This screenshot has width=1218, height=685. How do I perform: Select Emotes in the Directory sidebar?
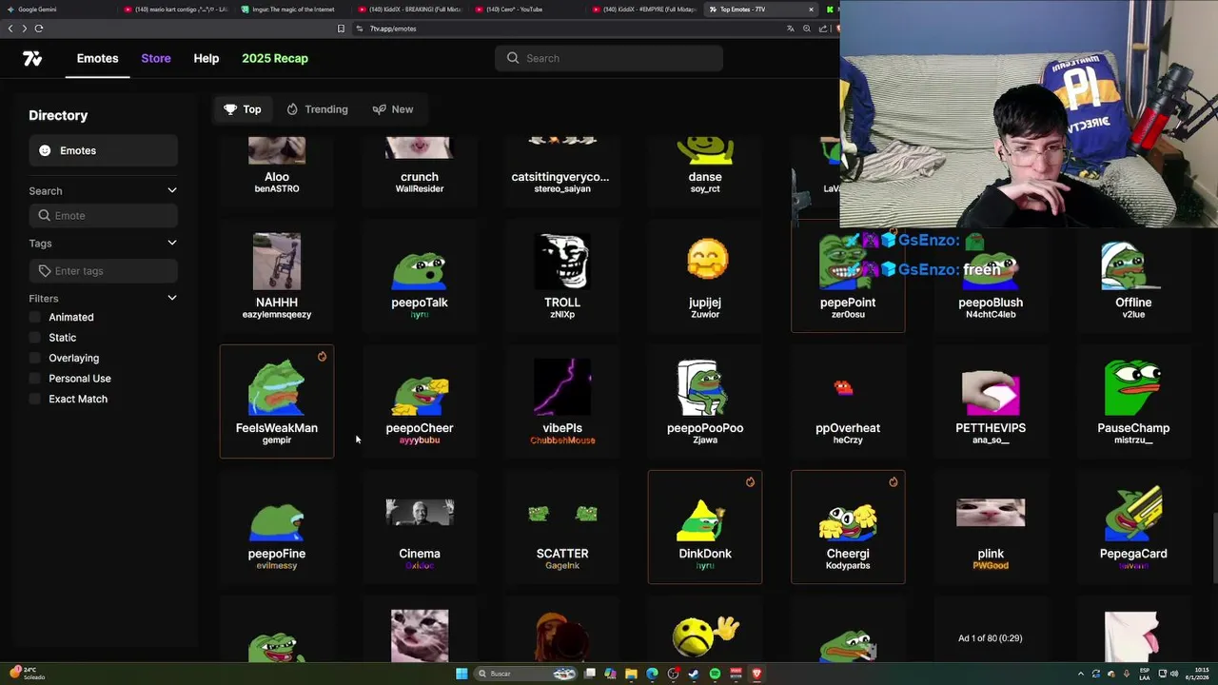point(103,150)
